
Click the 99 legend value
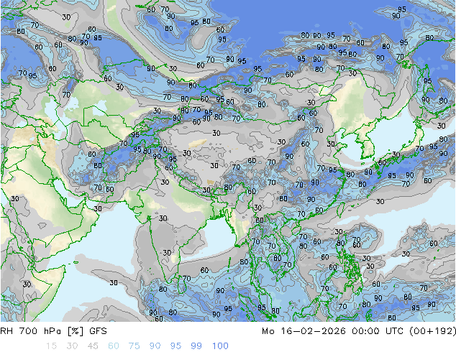pos(196,346)
